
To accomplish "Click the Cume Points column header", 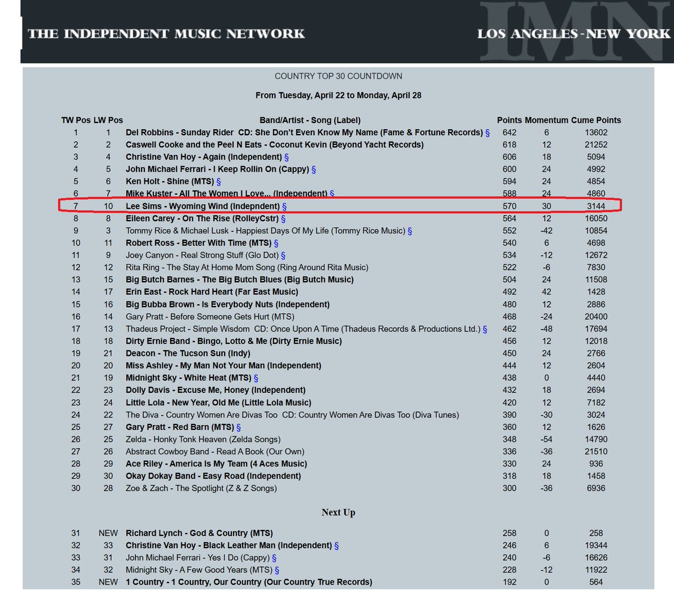I will tap(596, 120).
